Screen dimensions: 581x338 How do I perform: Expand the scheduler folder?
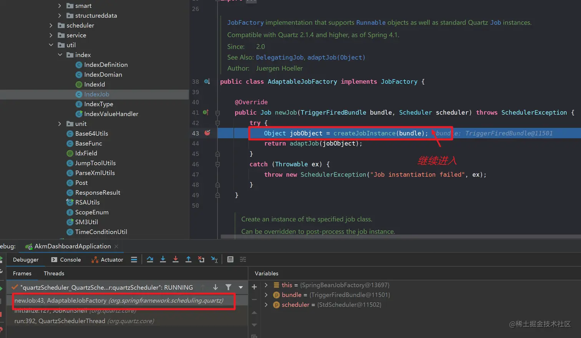click(x=51, y=25)
